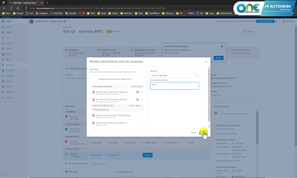Click the dialog's vertical scrollbar
297x178 pixels.
pyautogui.click(x=209, y=95)
